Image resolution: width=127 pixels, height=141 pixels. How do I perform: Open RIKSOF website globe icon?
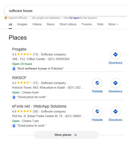(x=97, y=83)
